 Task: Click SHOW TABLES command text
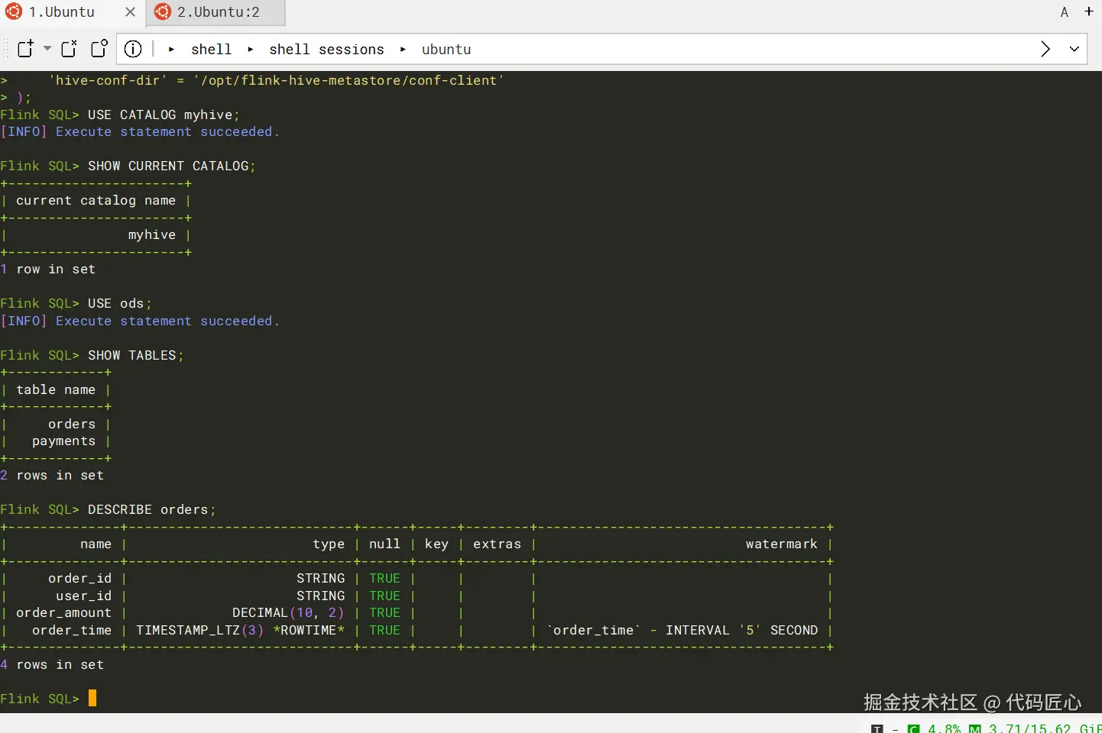135,355
